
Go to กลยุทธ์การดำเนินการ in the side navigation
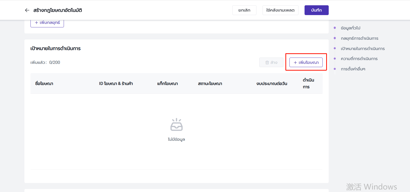pyautogui.click(x=359, y=38)
